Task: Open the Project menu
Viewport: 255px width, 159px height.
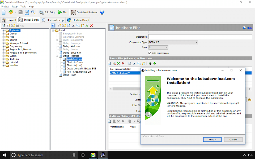Action: [x=5, y=6]
